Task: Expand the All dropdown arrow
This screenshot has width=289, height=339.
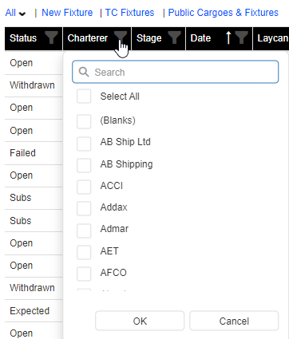Action: [x=22, y=14]
